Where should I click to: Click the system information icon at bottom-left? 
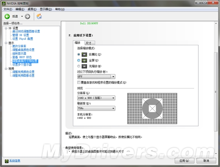click(x=6, y=161)
